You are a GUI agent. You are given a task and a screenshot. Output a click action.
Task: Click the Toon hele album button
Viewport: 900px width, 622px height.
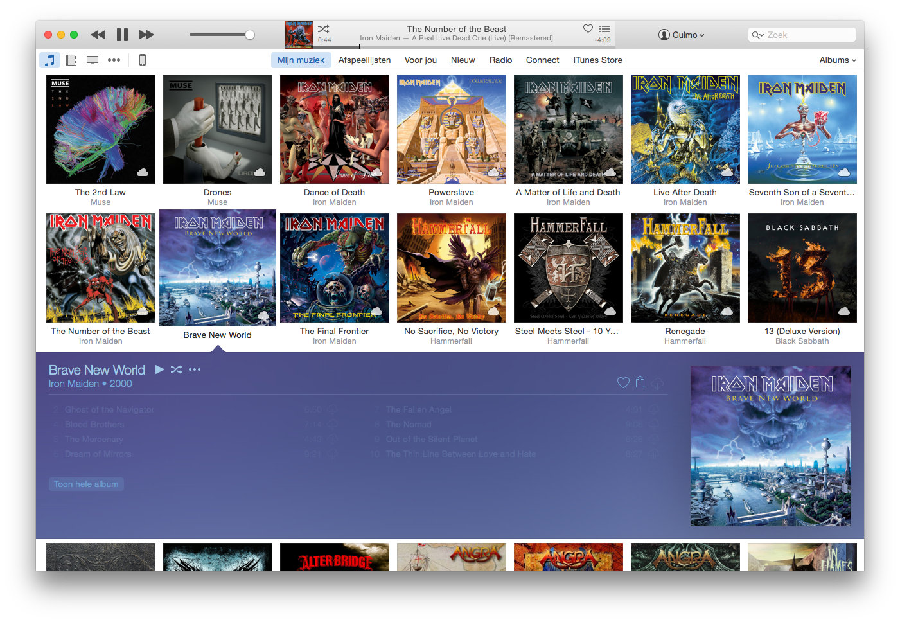click(x=86, y=484)
